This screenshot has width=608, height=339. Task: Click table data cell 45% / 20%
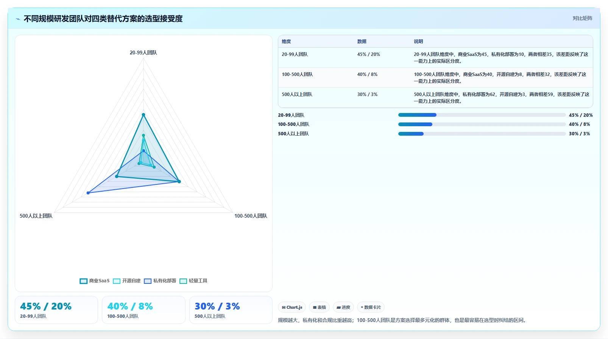tap(368, 54)
